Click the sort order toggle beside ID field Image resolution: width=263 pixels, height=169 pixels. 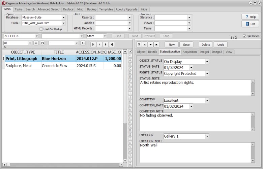pyautogui.click(x=36, y=43)
